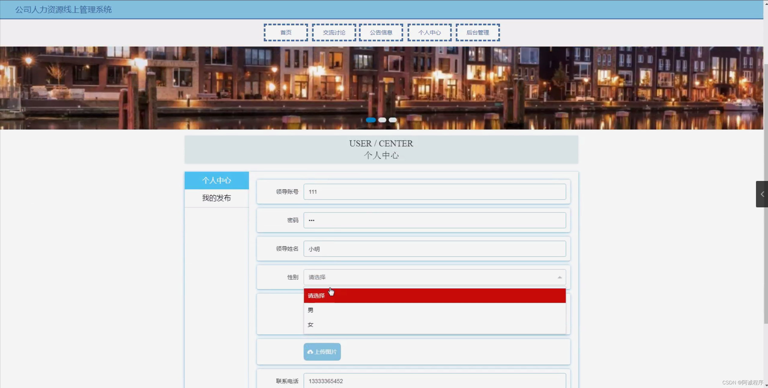768x388 pixels.
Task: Select the first carousel indicator dot
Action: 370,120
